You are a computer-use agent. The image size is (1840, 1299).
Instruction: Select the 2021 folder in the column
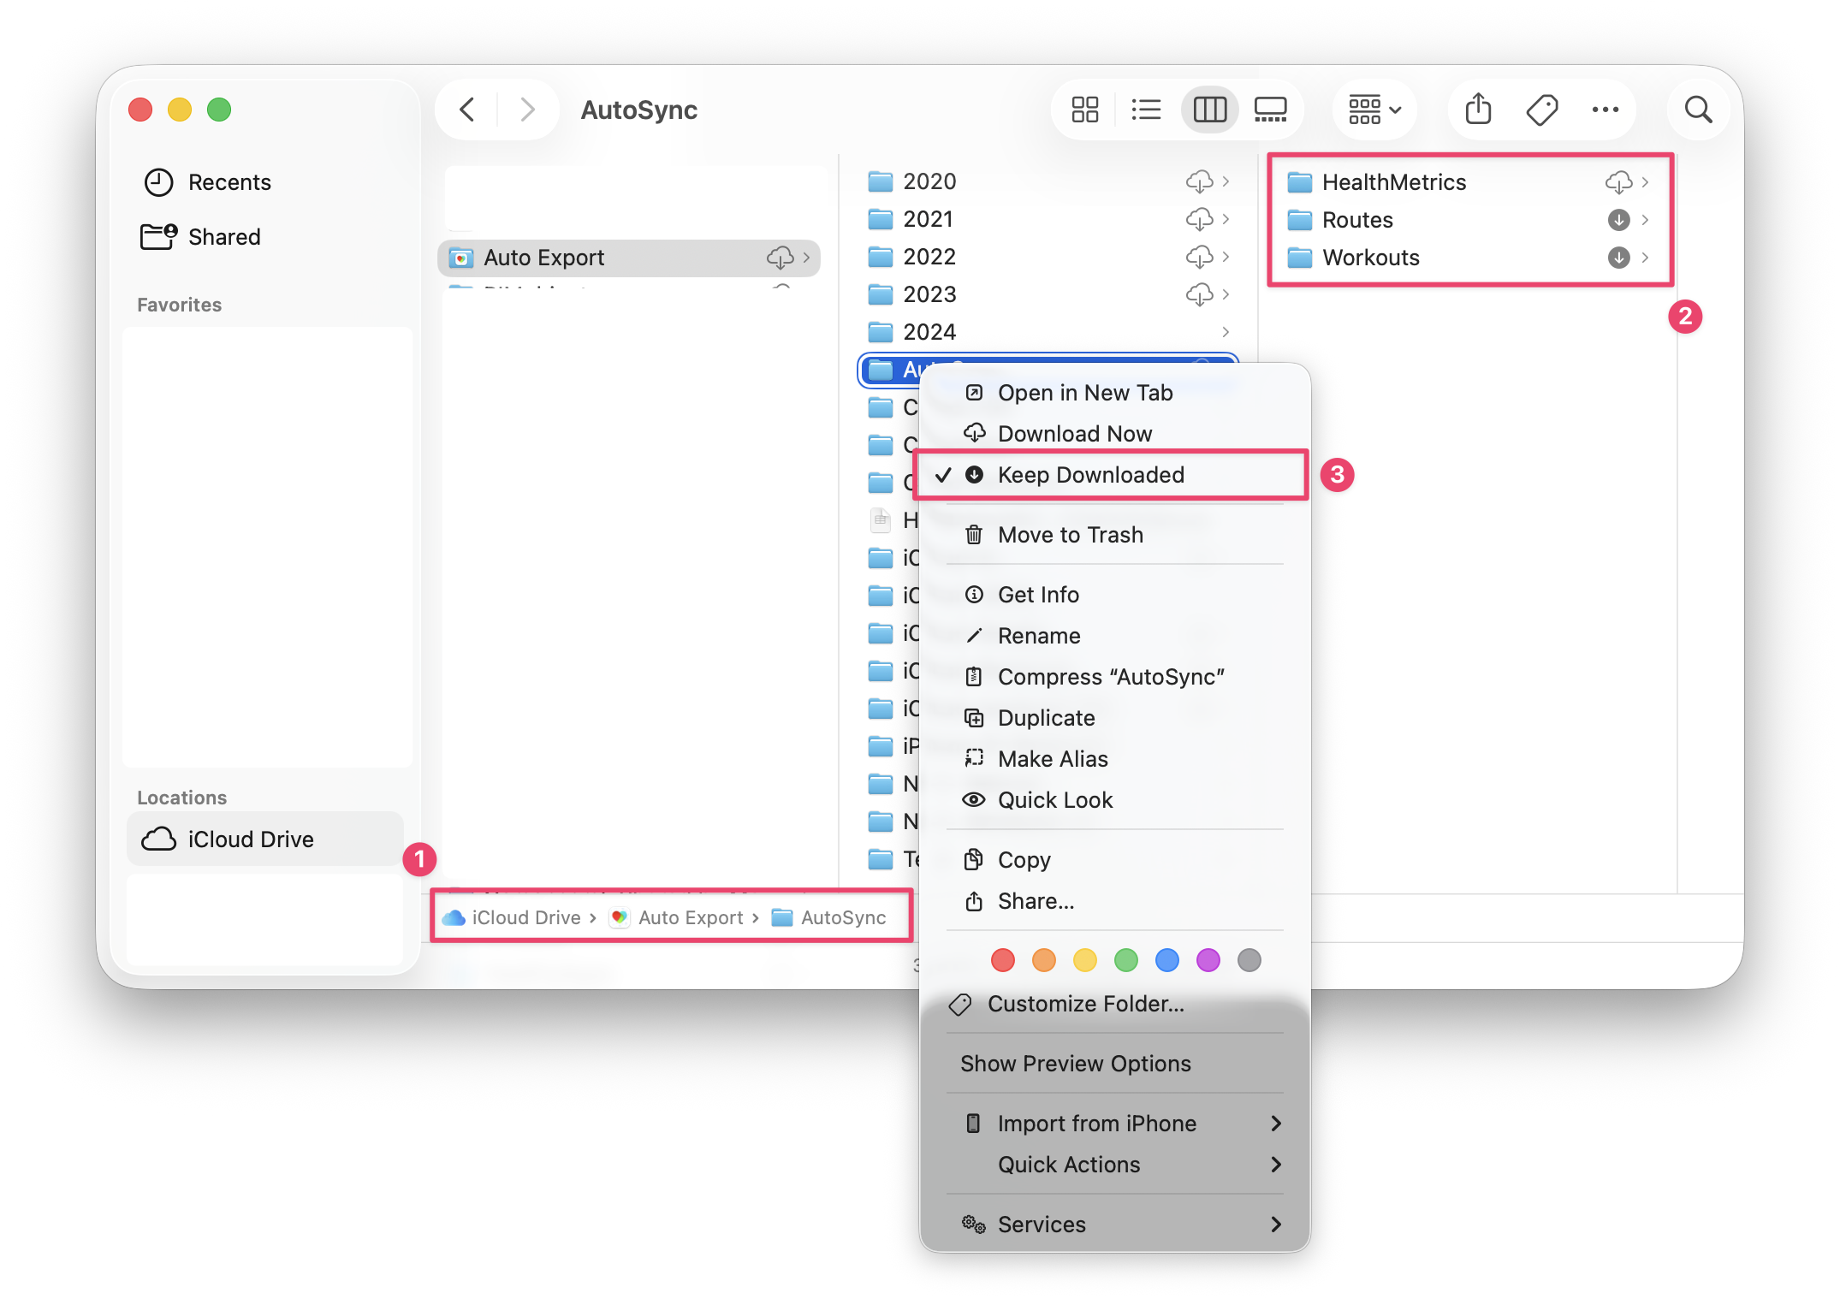[x=930, y=219]
